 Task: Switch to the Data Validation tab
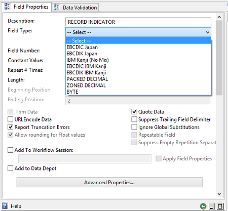coord(75,8)
